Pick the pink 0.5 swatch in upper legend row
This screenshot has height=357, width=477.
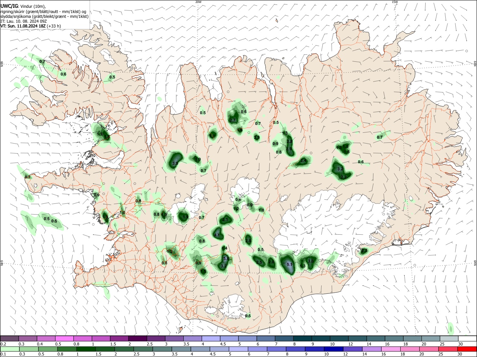tap(64, 338)
